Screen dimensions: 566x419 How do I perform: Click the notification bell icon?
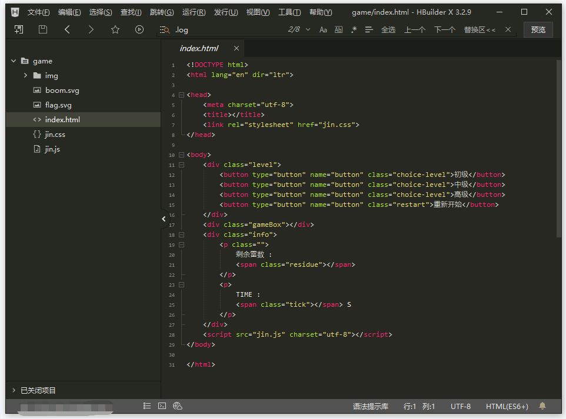coord(542,406)
